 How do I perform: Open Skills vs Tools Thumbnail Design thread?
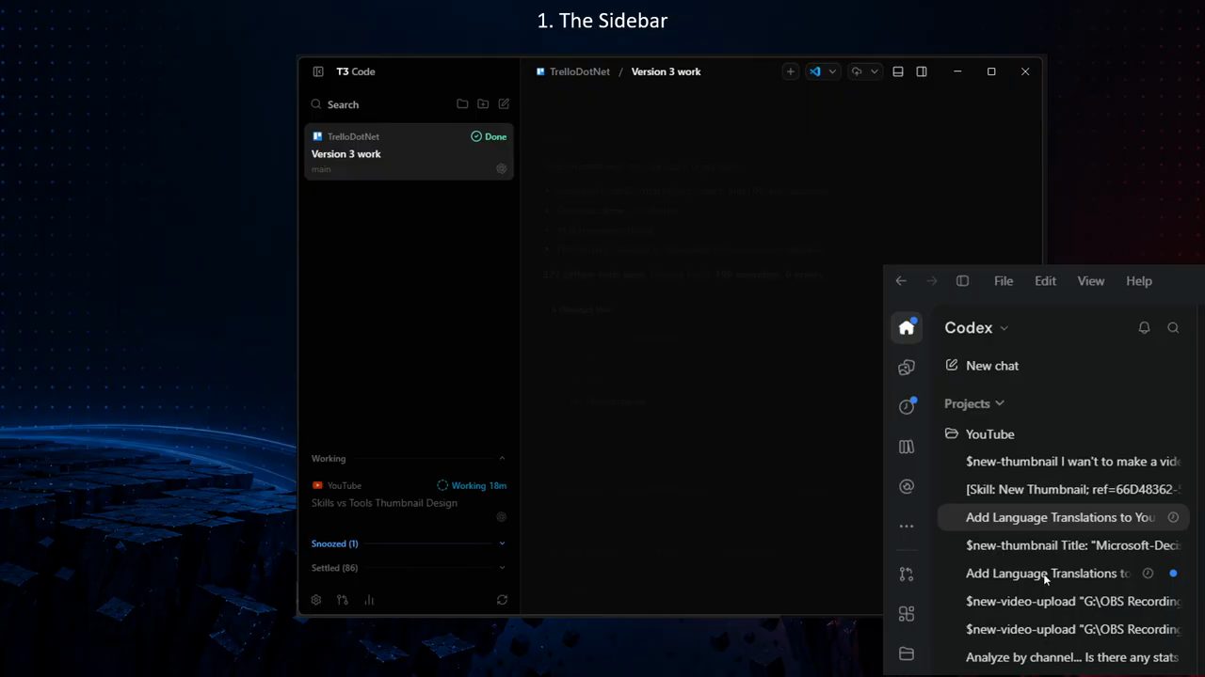point(409,500)
